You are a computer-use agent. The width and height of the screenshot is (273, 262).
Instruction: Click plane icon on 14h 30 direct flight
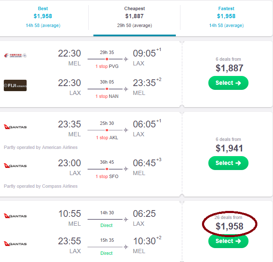(x=126, y=219)
